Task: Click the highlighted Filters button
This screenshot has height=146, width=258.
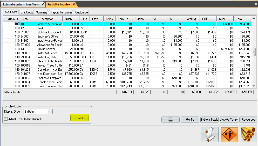Action: click(79, 118)
